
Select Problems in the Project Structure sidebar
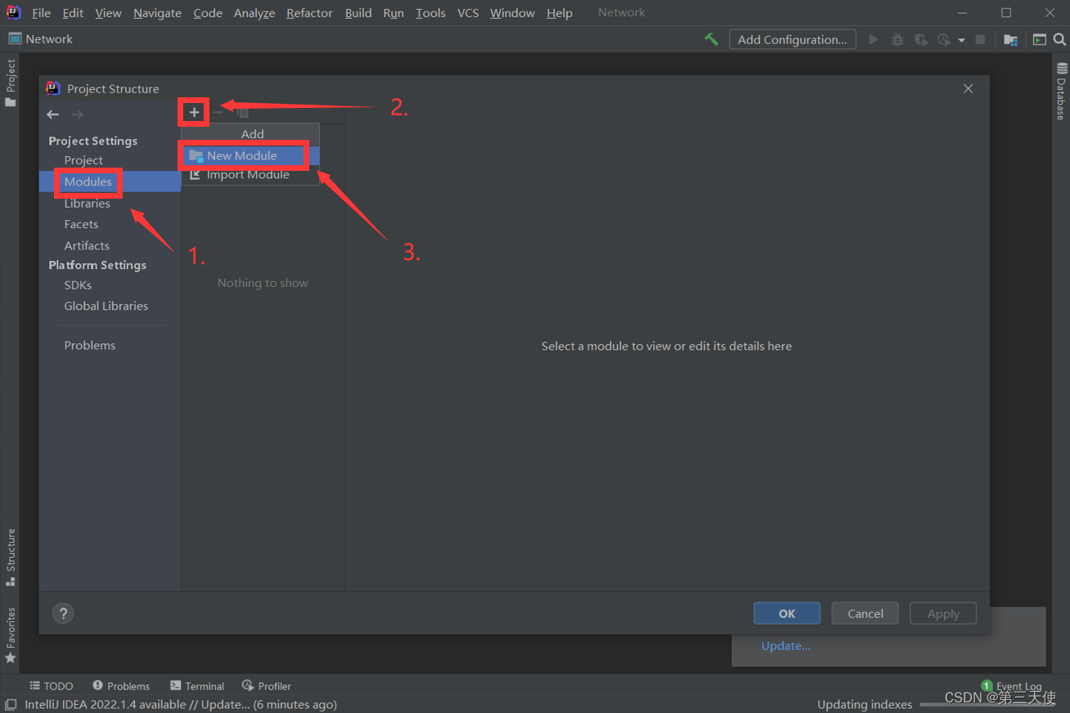[x=90, y=345]
